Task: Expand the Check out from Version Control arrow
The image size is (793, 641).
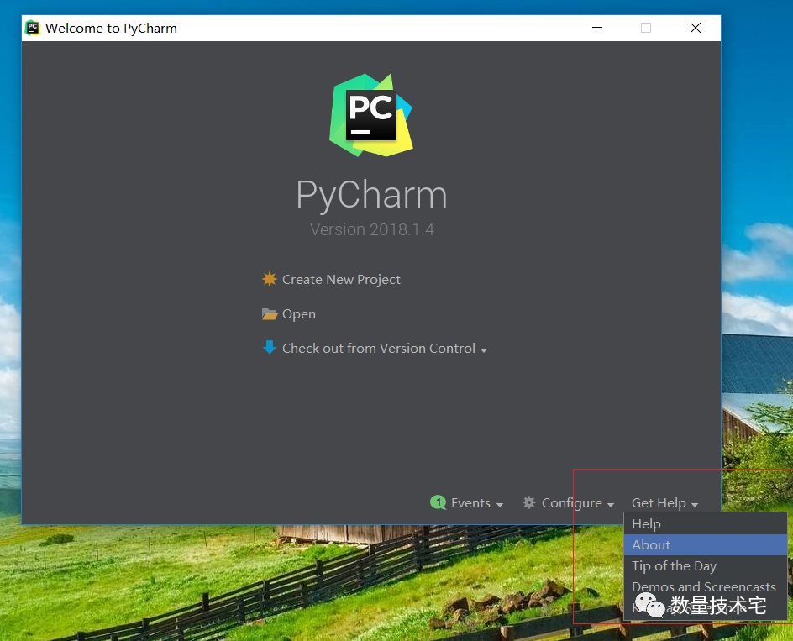Action: click(x=484, y=349)
